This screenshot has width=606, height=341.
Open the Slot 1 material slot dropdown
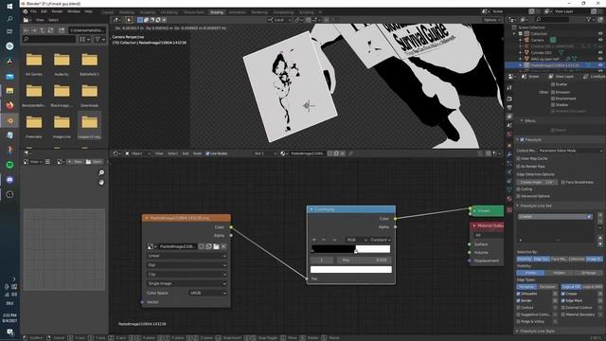[265, 153]
